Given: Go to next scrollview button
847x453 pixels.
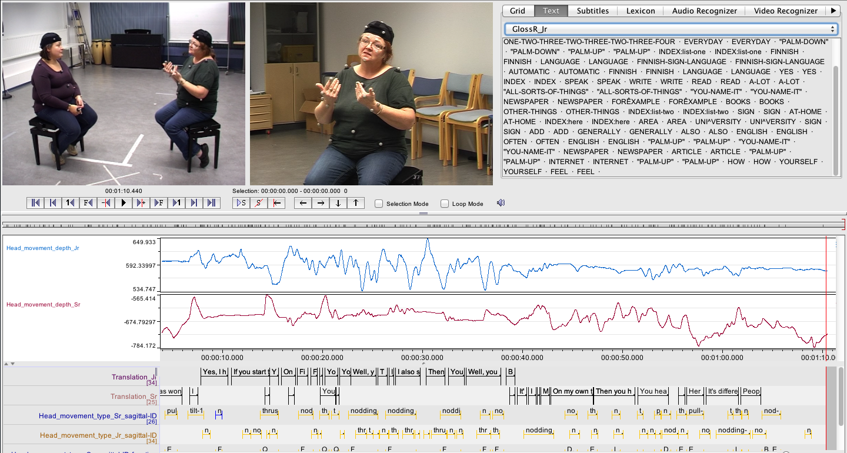Looking at the screenshot, I should click(194, 203).
